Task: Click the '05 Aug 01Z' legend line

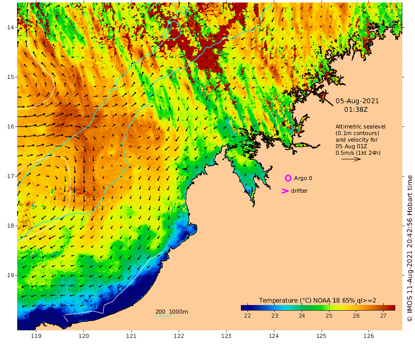Action: [351, 146]
